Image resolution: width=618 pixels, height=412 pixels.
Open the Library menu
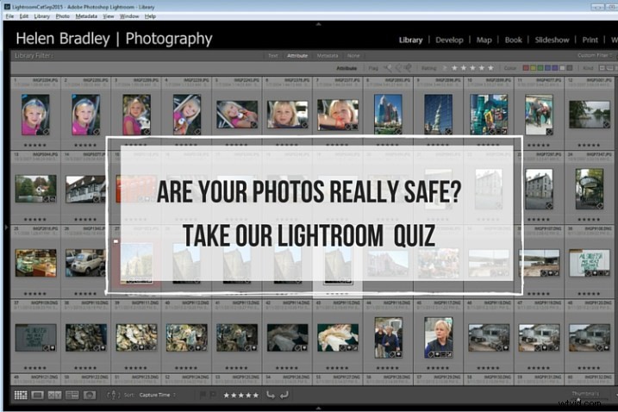tap(41, 16)
